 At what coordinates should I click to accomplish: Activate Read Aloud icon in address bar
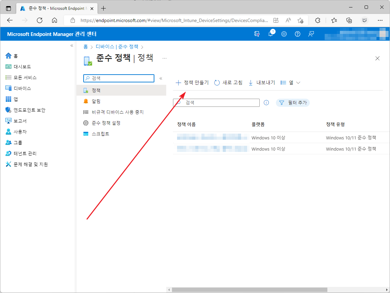[x=288, y=20]
